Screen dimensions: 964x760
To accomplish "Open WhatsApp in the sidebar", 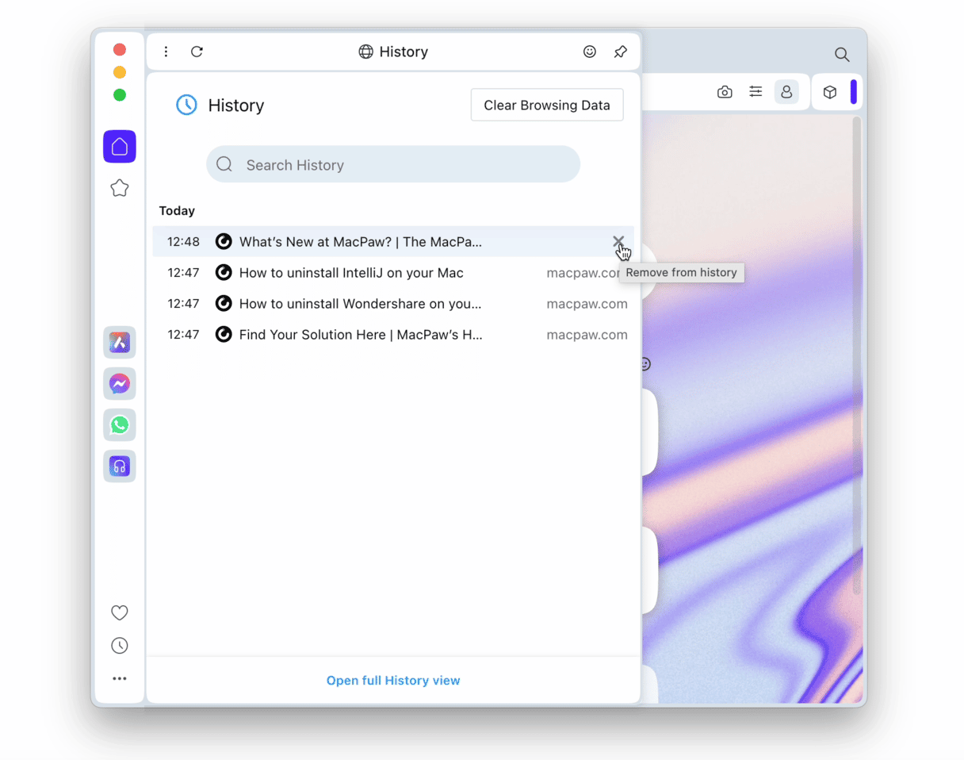I will point(120,425).
